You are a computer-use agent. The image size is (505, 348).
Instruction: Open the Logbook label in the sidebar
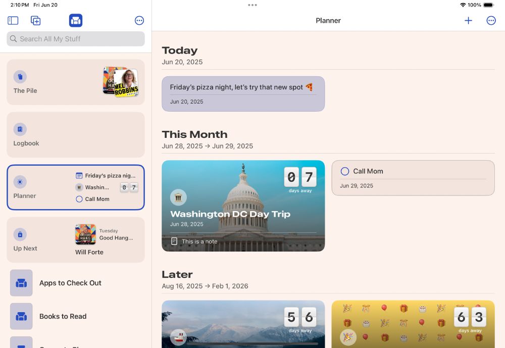click(26, 143)
